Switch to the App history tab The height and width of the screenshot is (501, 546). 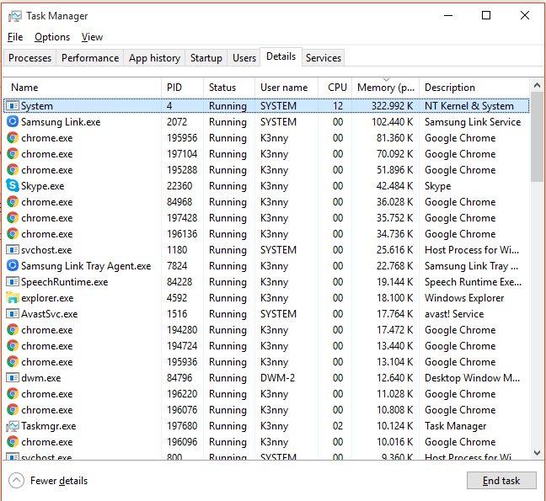point(154,58)
